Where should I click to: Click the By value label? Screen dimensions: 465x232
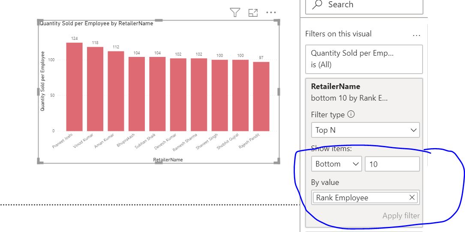(325, 182)
